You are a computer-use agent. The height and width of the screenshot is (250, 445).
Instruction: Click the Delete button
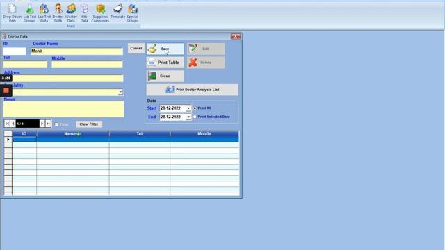(x=206, y=62)
